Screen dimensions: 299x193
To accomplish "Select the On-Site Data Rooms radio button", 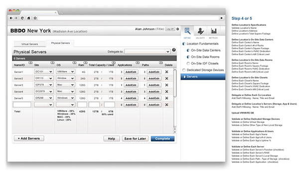I will pyautogui.click(x=188, y=57).
